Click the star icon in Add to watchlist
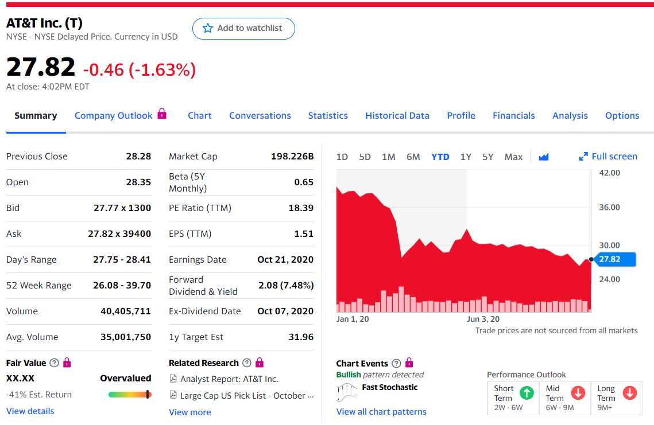 (x=208, y=28)
